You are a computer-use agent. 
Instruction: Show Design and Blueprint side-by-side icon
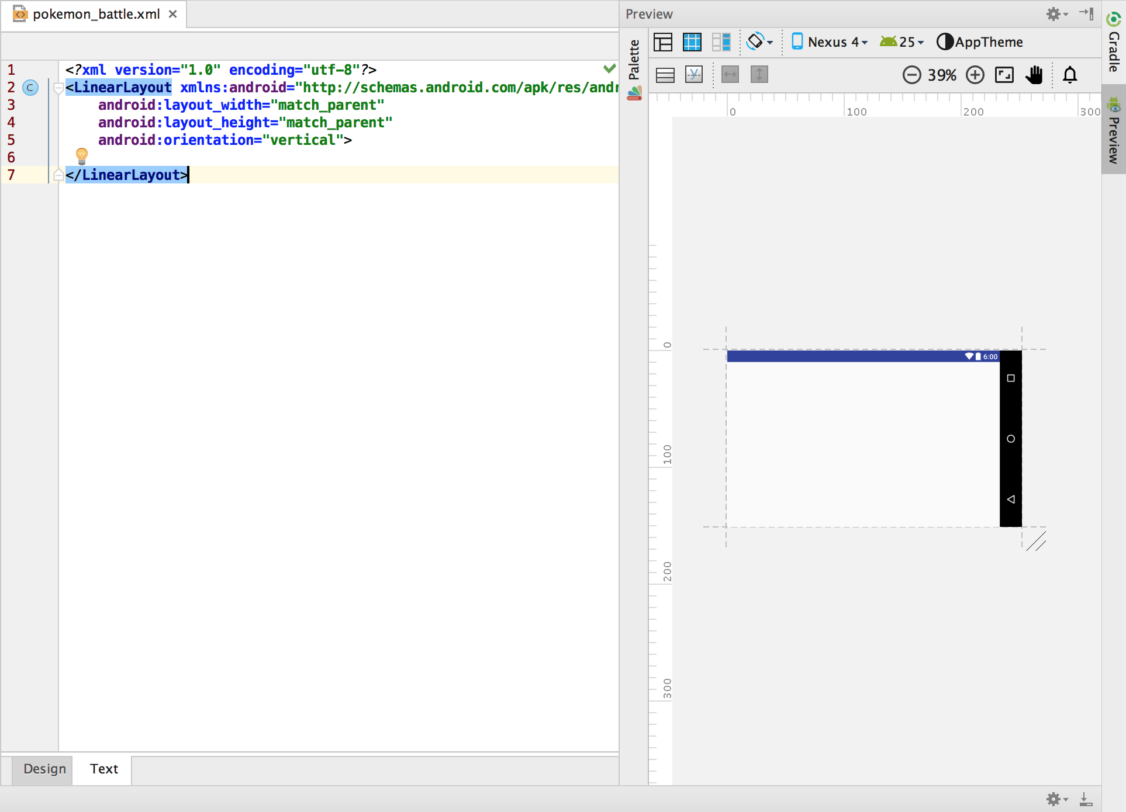721,42
